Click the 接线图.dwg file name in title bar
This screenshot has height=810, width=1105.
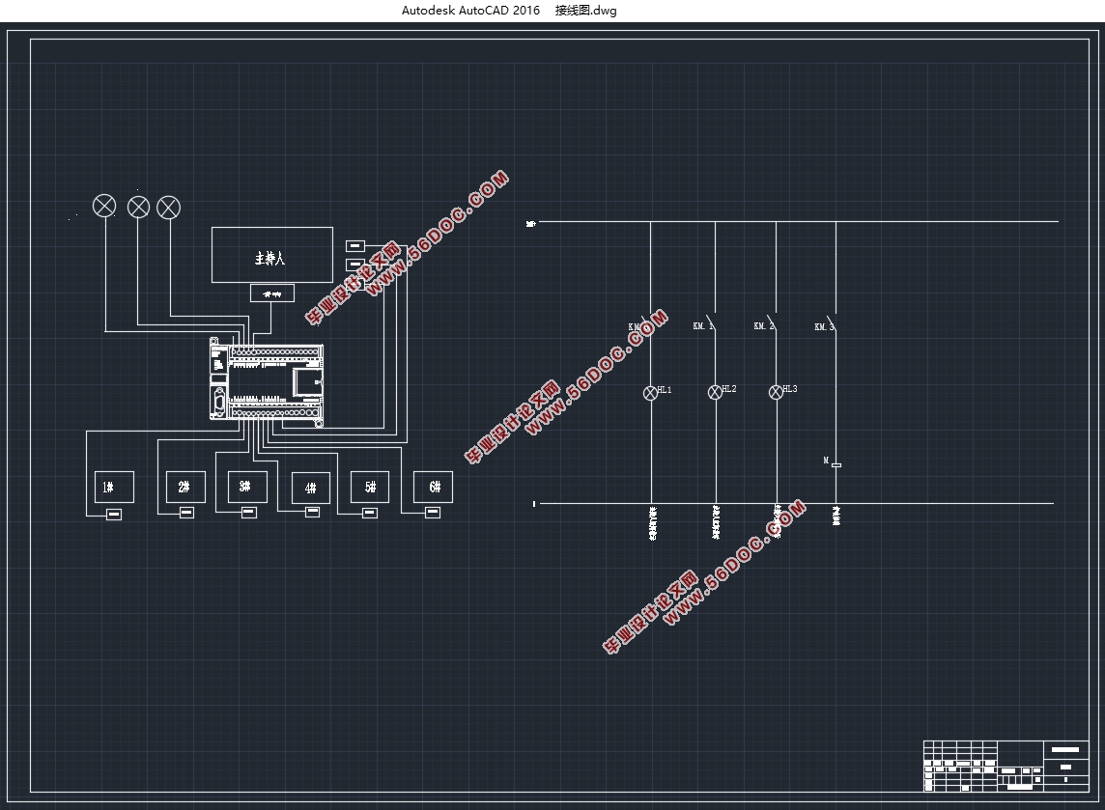[x=585, y=11]
